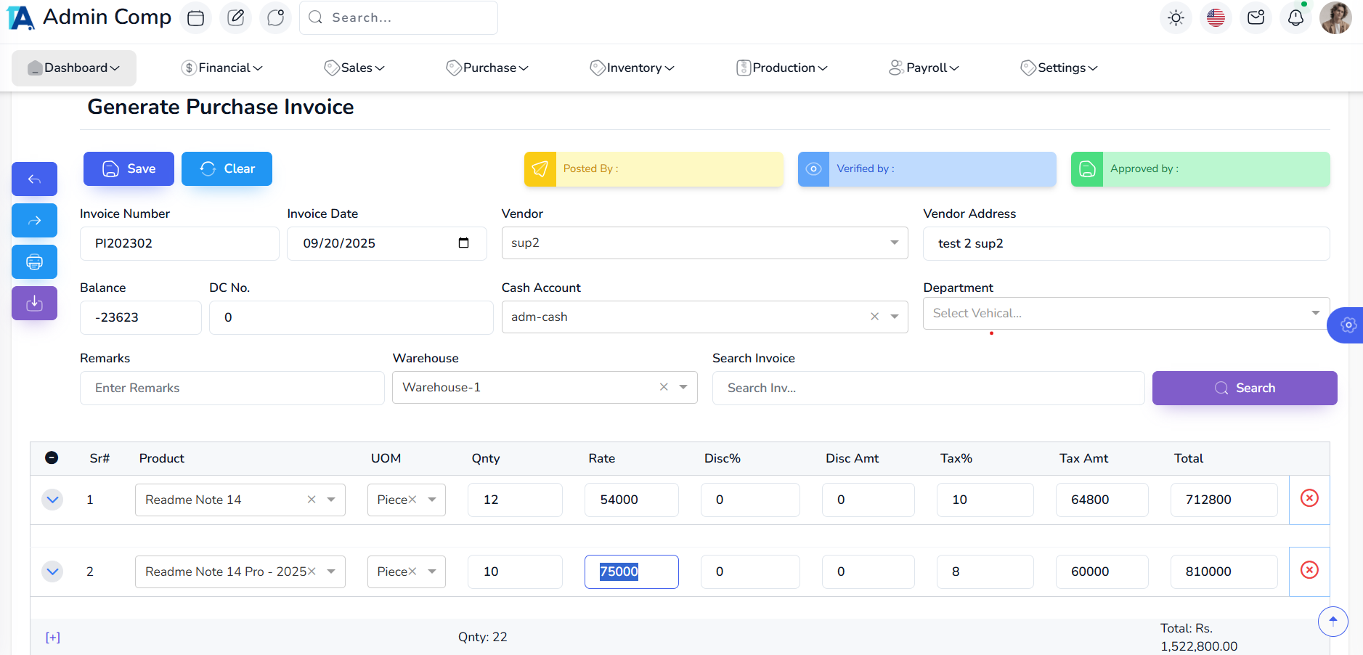This screenshot has width=1363, height=655.
Task: Click the Save button
Action: (x=129, y=169)
